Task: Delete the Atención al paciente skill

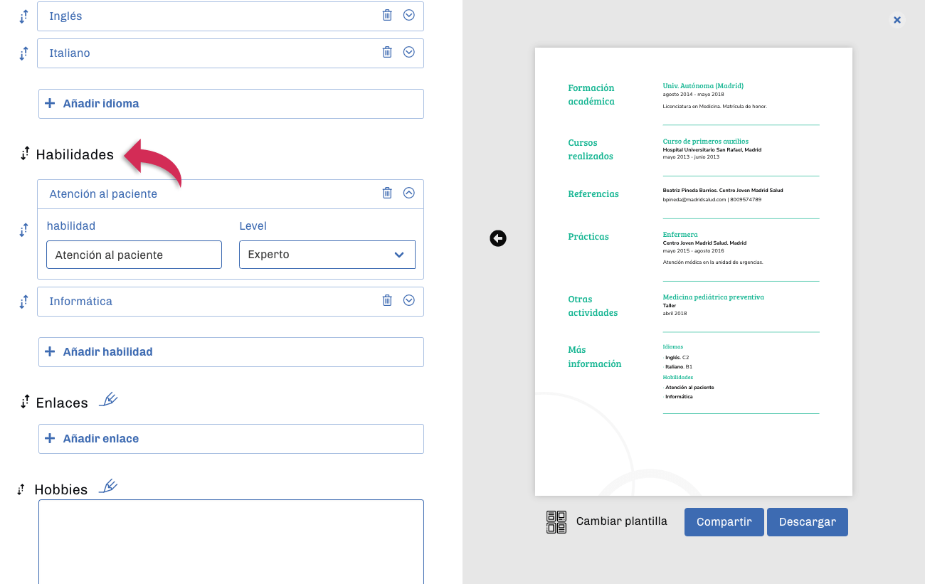Action: 387,193
